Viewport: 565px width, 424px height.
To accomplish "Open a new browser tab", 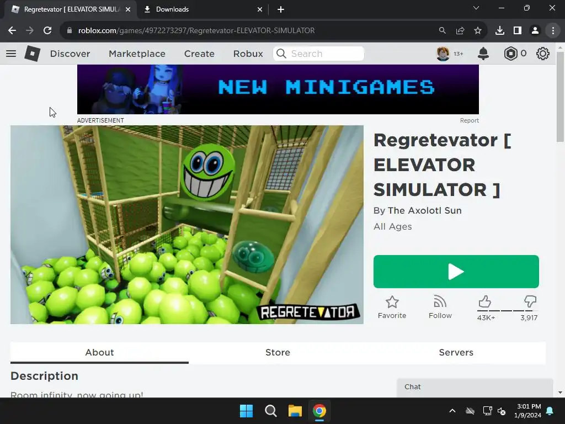I will (281, 10).
